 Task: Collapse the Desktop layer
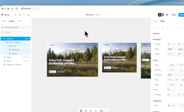pos(2,39)
